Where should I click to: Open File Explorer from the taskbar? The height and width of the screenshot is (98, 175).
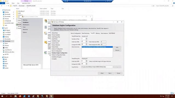16,96
